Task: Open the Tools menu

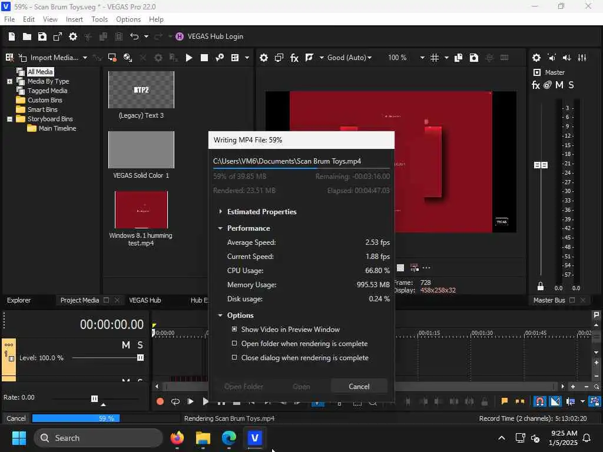Action: [x=100, y=19]
